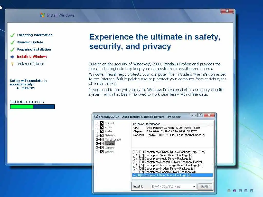Select the highlighted Modem tree label
Image resolution: width=263 pixels, height=197 pixels.
coord(109,144)
